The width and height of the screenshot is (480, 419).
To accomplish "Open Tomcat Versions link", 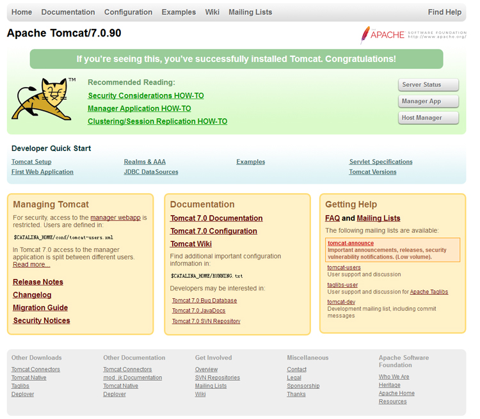I will coord(373,172).
